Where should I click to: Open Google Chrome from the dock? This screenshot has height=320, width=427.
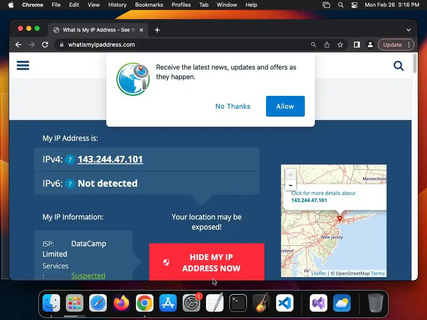[145, 303]
